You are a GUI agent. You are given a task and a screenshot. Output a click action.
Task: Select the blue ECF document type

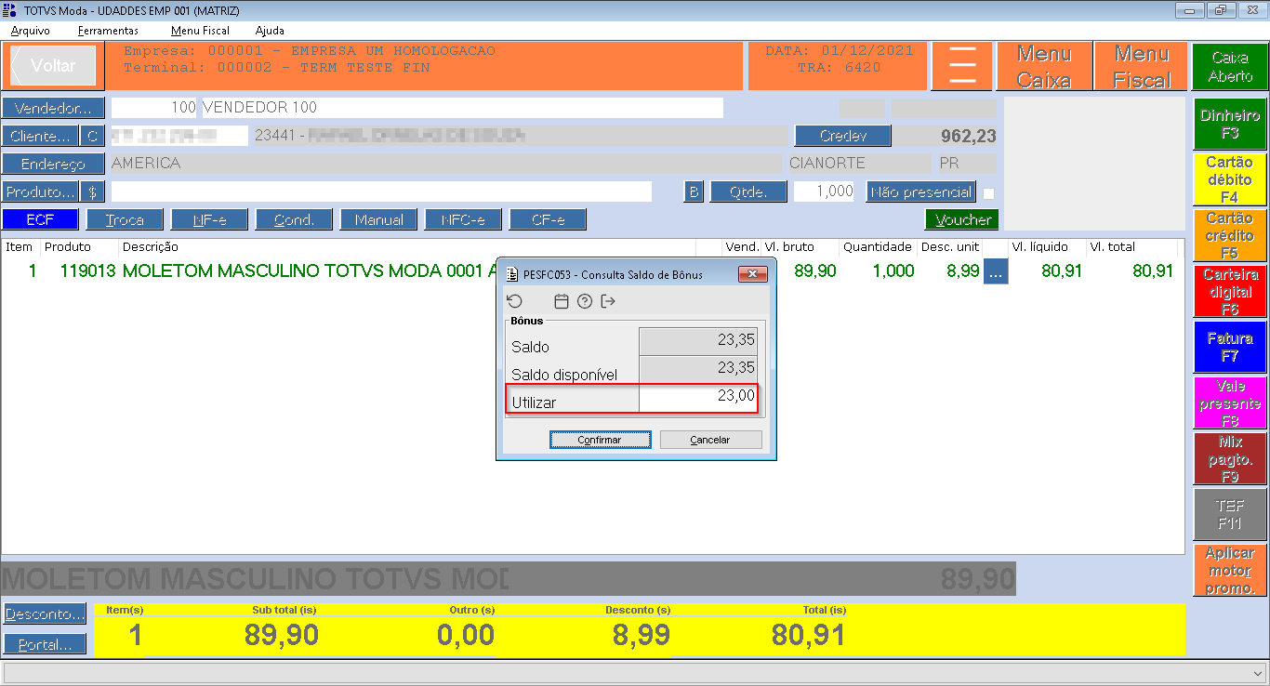click(x=40, y=219)
